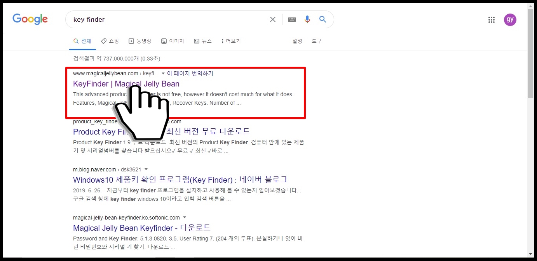Screen dimensions: 537x261
Task: Open the Windows10 제품키 확인 프로그램 result
Action: click(180, 180)
